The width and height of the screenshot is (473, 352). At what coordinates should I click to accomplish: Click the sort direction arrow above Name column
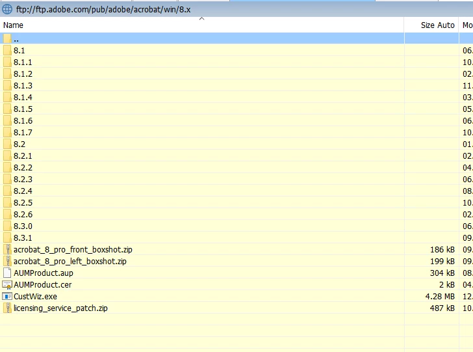[x=202, y=19]
